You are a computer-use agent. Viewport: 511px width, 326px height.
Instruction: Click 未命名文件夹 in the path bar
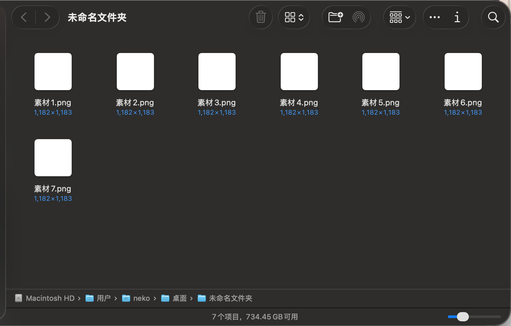point(225,298)
